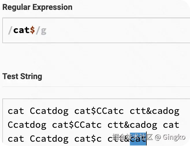Viewport: 190px width, 146px height.
Task: Click the '@ Gingko' watermark text
Action: coord(170,137)
